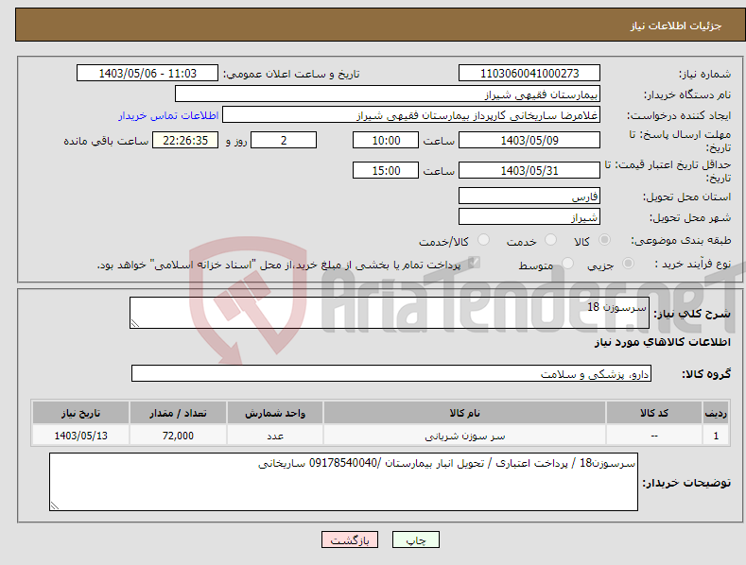Click the چاپ (print) button

point(415,539)
